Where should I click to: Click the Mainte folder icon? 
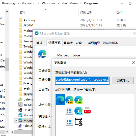coord(20,31)
